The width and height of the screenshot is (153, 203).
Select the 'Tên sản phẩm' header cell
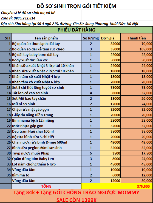[46, 37]
